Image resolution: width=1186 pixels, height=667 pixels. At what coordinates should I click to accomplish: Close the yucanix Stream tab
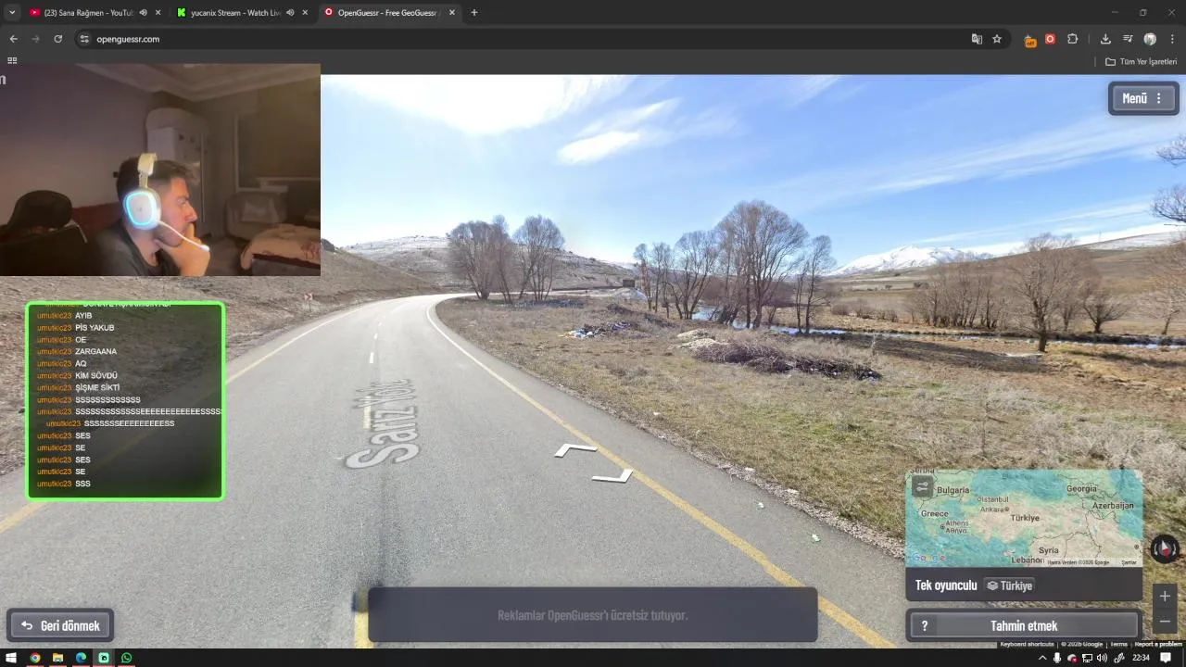(x=305, y=13)
